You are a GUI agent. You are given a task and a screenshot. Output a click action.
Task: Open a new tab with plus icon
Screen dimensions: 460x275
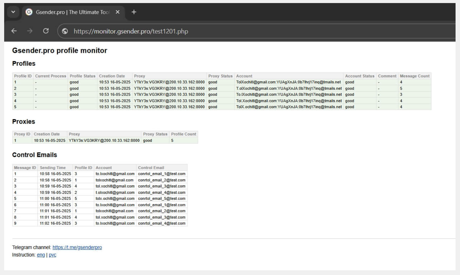coord(134,12)
